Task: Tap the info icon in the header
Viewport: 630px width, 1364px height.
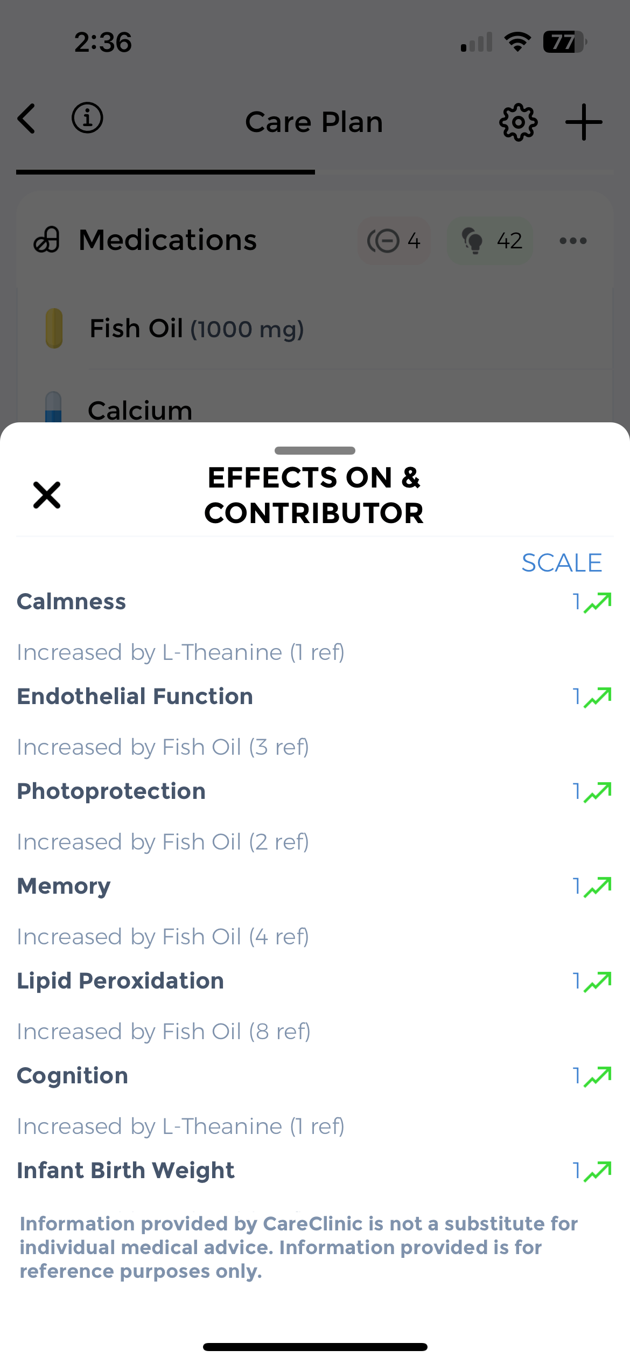Action: 87,119
